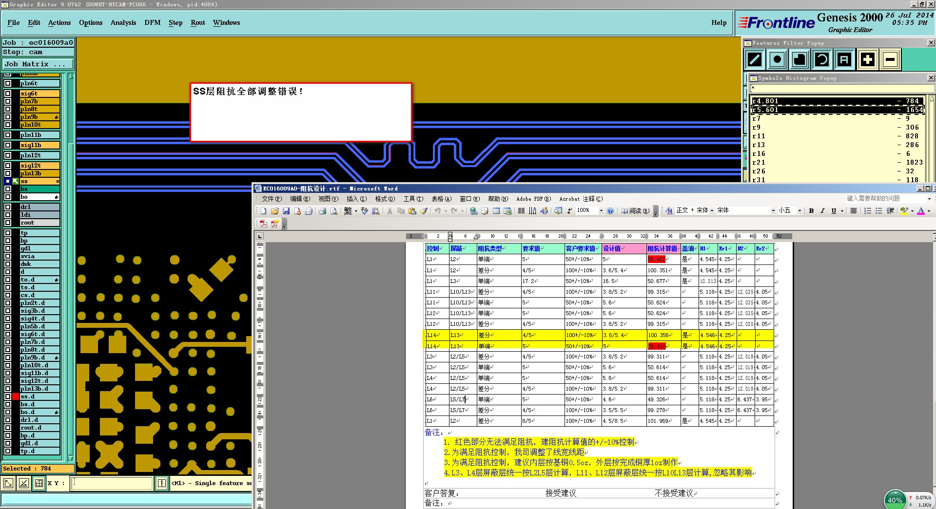The width and height of the screenshot is (936, 509).
Task: Click Save icon in Word toolbar
Action: coord(286,211)
